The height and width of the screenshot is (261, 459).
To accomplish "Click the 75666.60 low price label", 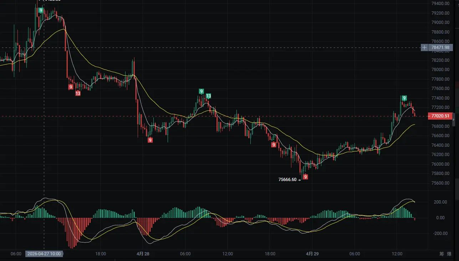I will (x=287, y=180).
